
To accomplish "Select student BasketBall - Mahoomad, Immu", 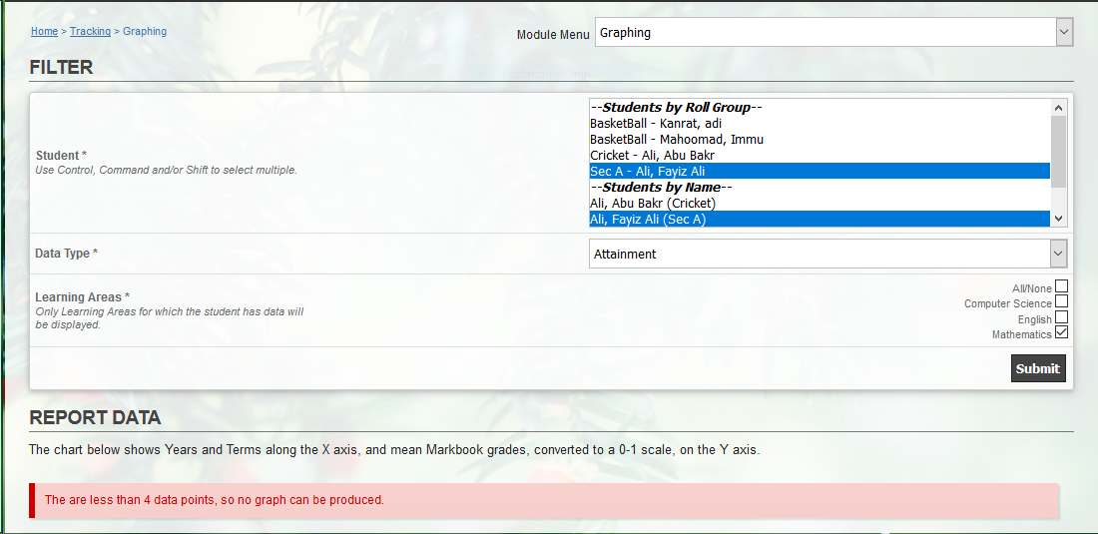I will click(820, 140).
